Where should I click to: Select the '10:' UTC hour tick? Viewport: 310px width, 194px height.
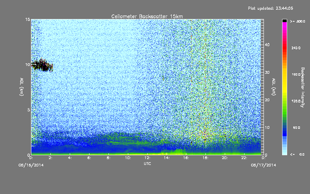pyautogui.click(x=128, y=158)
